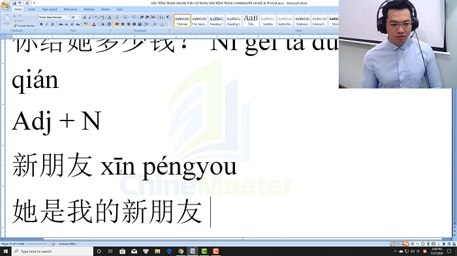Apply distributed alignment
This screenshot has height=256, width=457.
140,24
